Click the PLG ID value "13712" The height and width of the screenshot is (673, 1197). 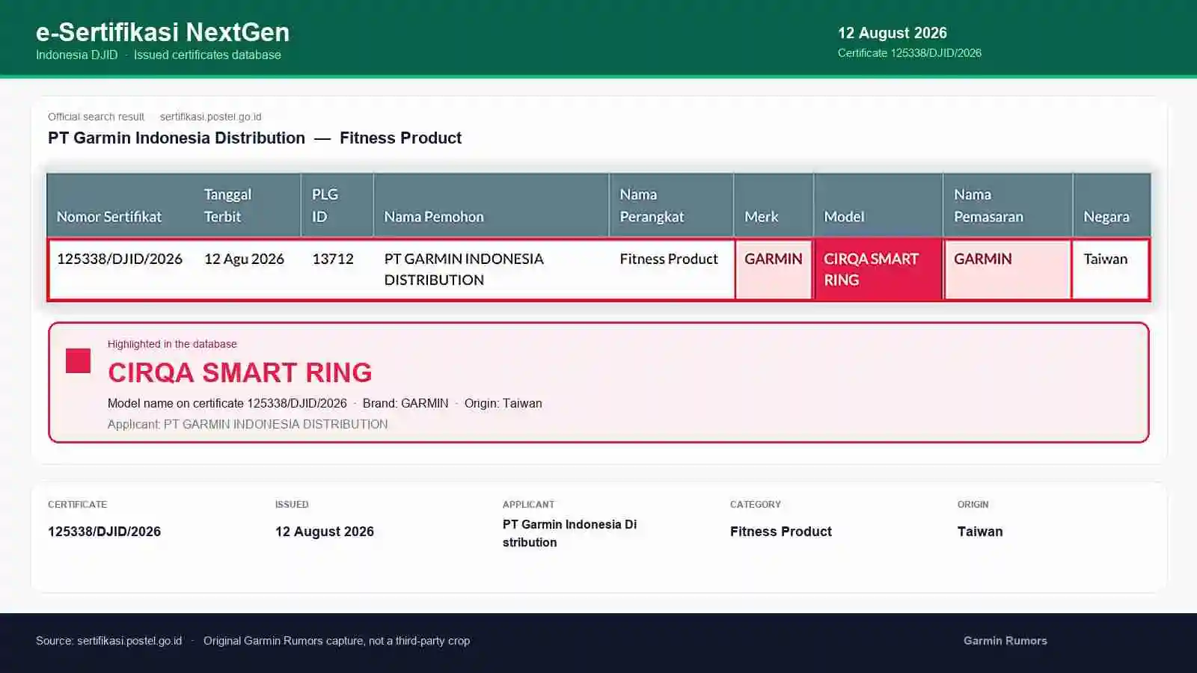point(333,259)
